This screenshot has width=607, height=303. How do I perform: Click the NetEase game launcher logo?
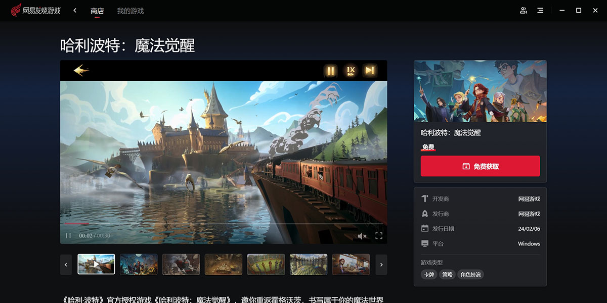35,10
